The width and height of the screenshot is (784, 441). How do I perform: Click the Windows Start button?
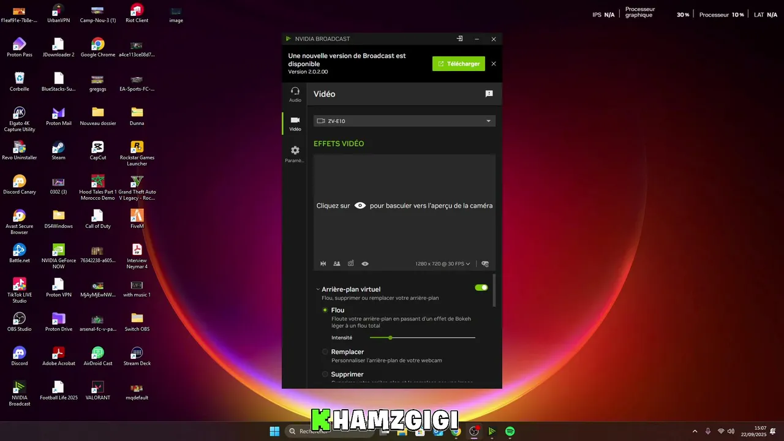[x=274, y=431]
